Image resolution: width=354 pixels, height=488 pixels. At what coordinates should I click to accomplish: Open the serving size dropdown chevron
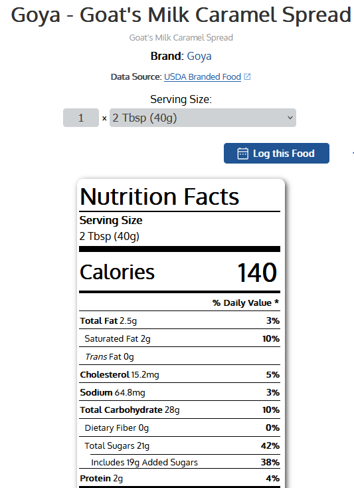[x=290, y=118]
